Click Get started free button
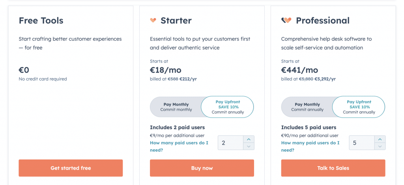The image size is (404, 185). tap(71, 168)
